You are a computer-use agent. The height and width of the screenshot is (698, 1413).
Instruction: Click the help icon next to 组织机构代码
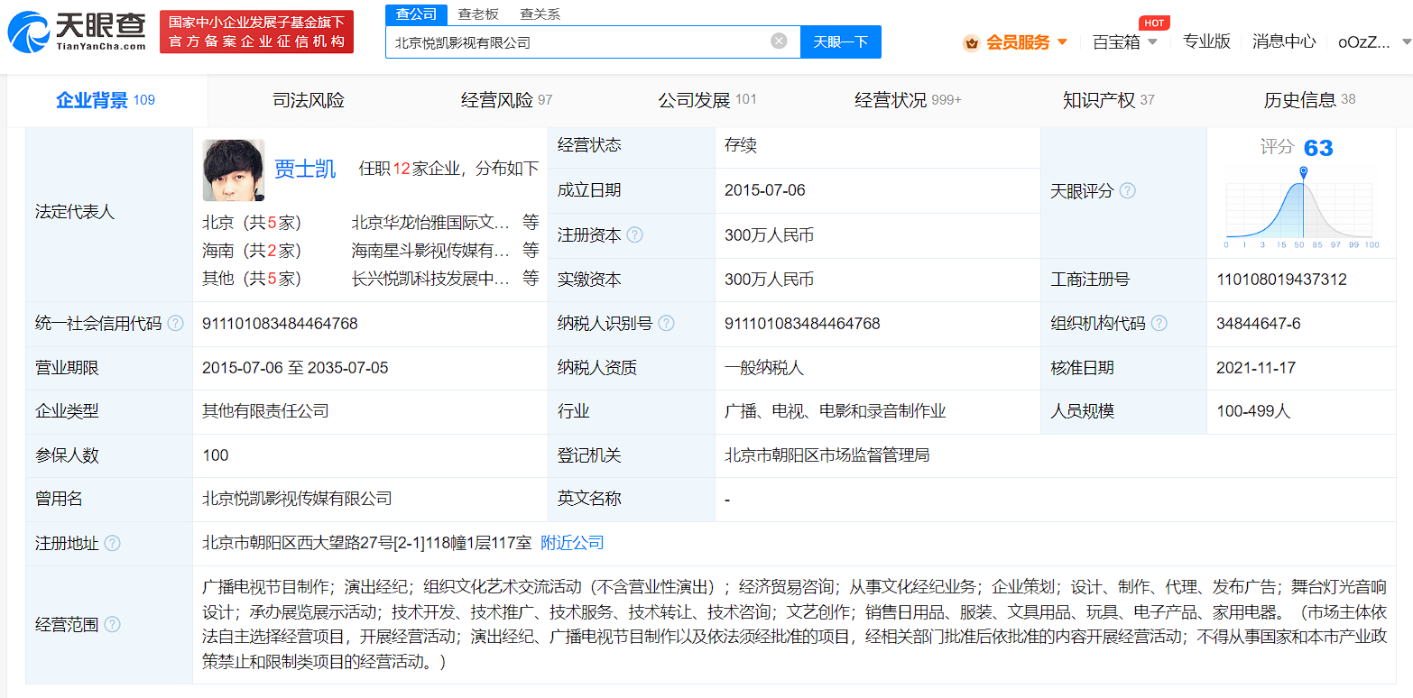pyautogui.click(x=1161, y=323)
